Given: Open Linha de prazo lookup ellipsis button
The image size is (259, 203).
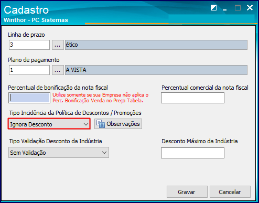Looking at the screenshot, I should click(x=58, y=45).
